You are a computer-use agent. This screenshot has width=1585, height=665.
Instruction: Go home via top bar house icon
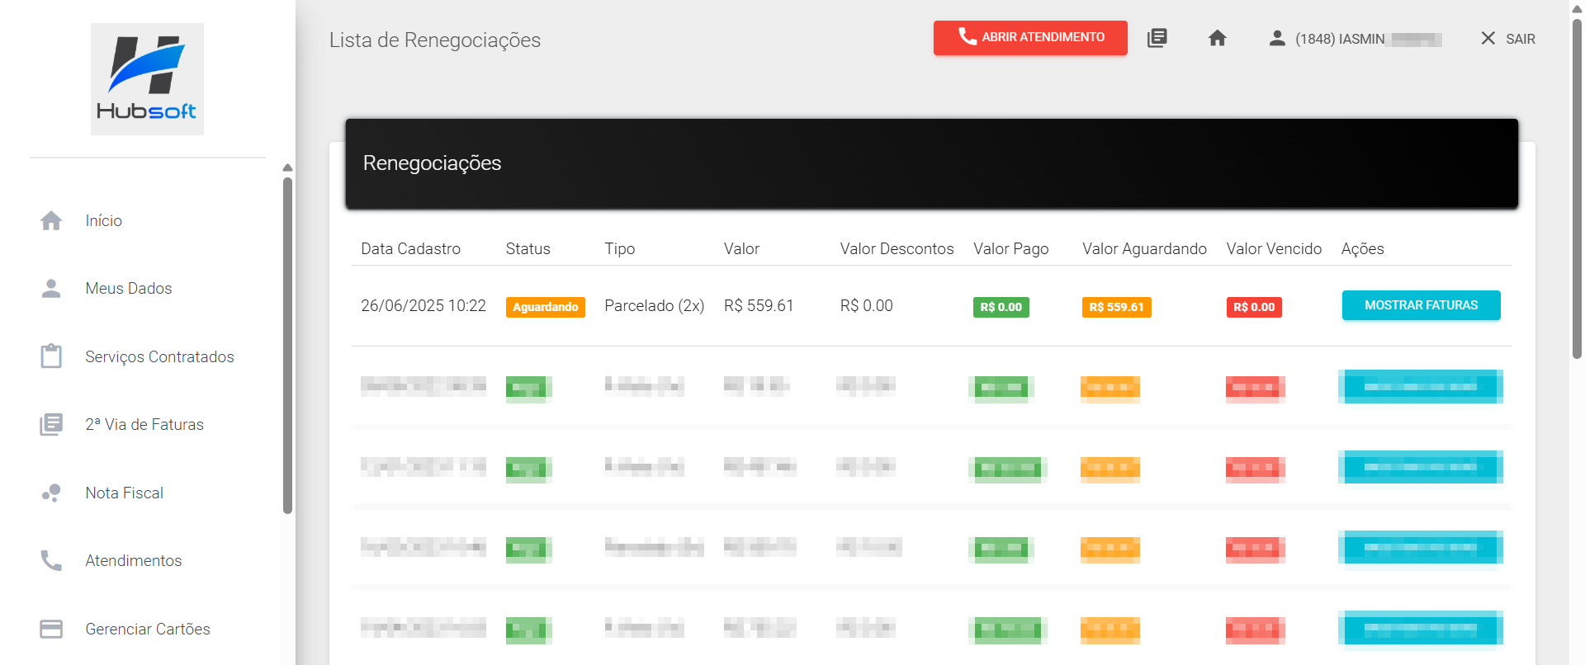1218,38
